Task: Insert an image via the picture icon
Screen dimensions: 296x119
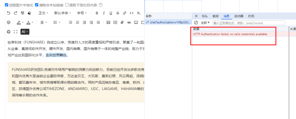Action: [108, 22]
